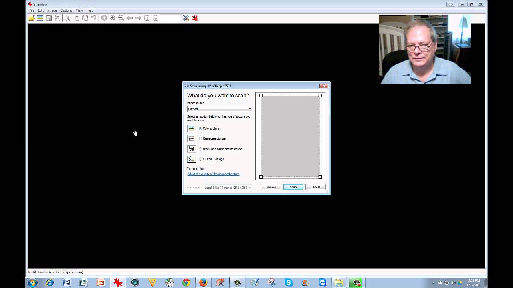The image size is (513, 288).
Task: Open the Settings wrench toolbar icon
Action: pos(186,18)
